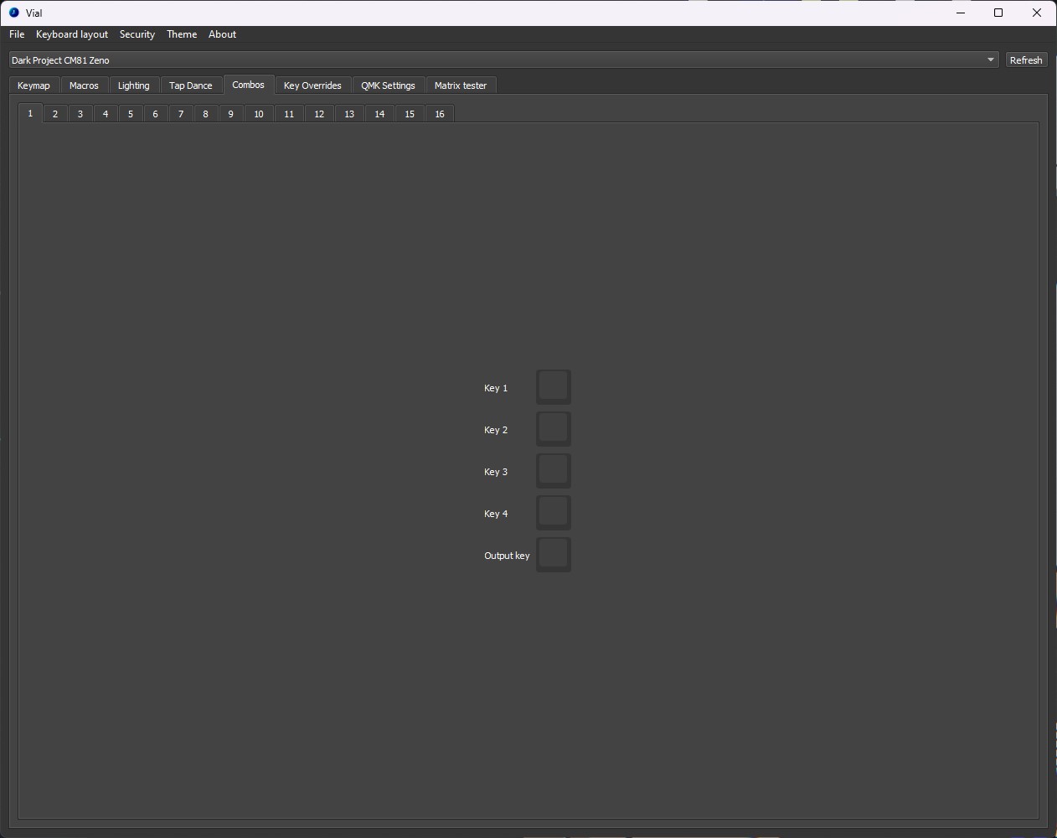Screen dimensions: 1057x838
Task: Expand the Dark Project CM81 Zeno device dropdown
Action: click(x=504, y=60)
